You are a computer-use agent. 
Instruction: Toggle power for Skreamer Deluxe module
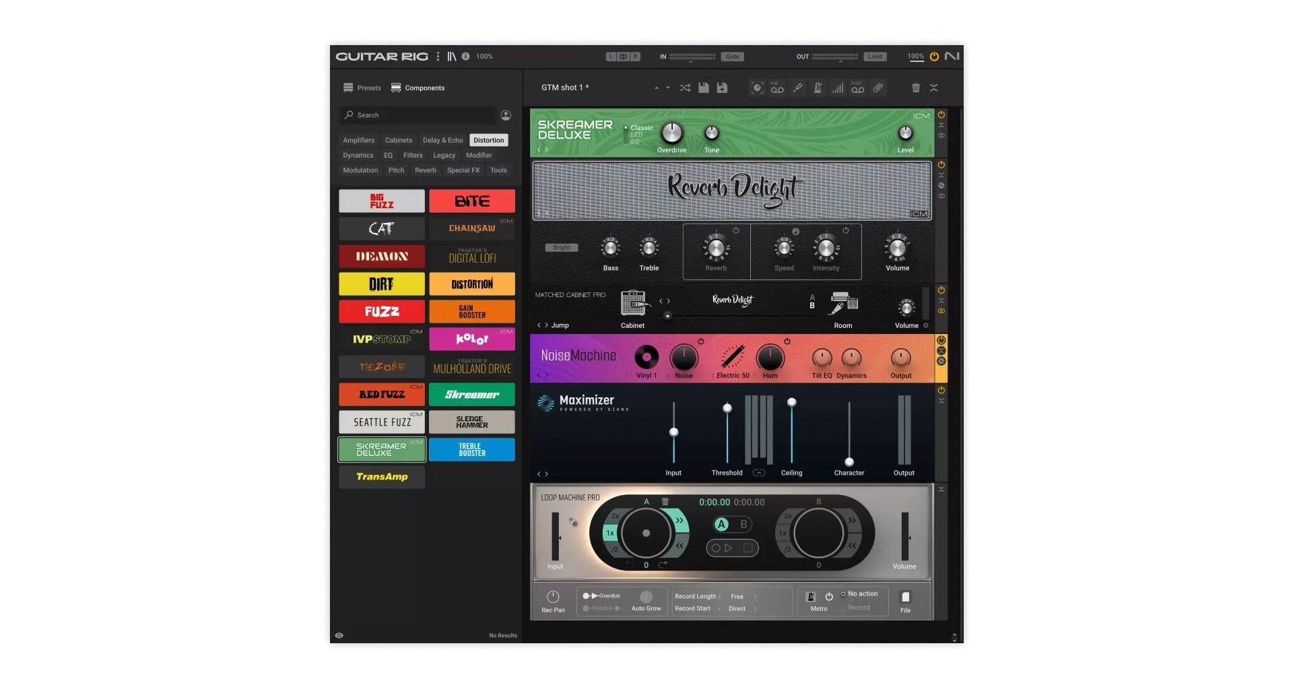coord(941,114)
